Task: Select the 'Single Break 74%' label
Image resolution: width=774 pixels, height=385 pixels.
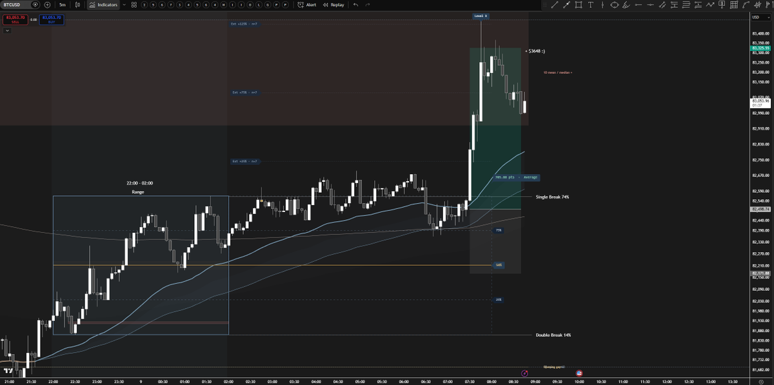Action: pos(552,197)
